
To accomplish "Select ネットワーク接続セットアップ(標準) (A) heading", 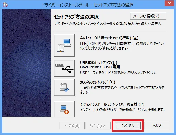I will click(x=109, y=38).
